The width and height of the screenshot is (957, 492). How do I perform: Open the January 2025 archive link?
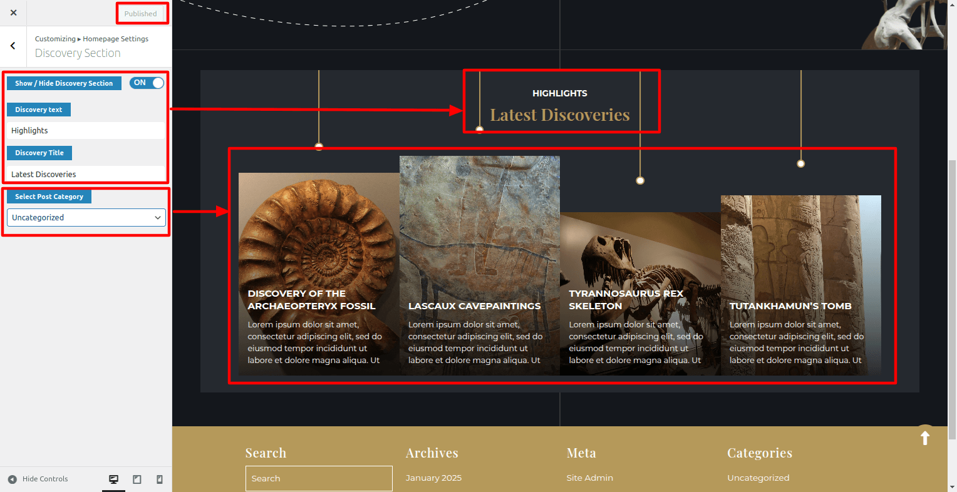tap(433, 478)
